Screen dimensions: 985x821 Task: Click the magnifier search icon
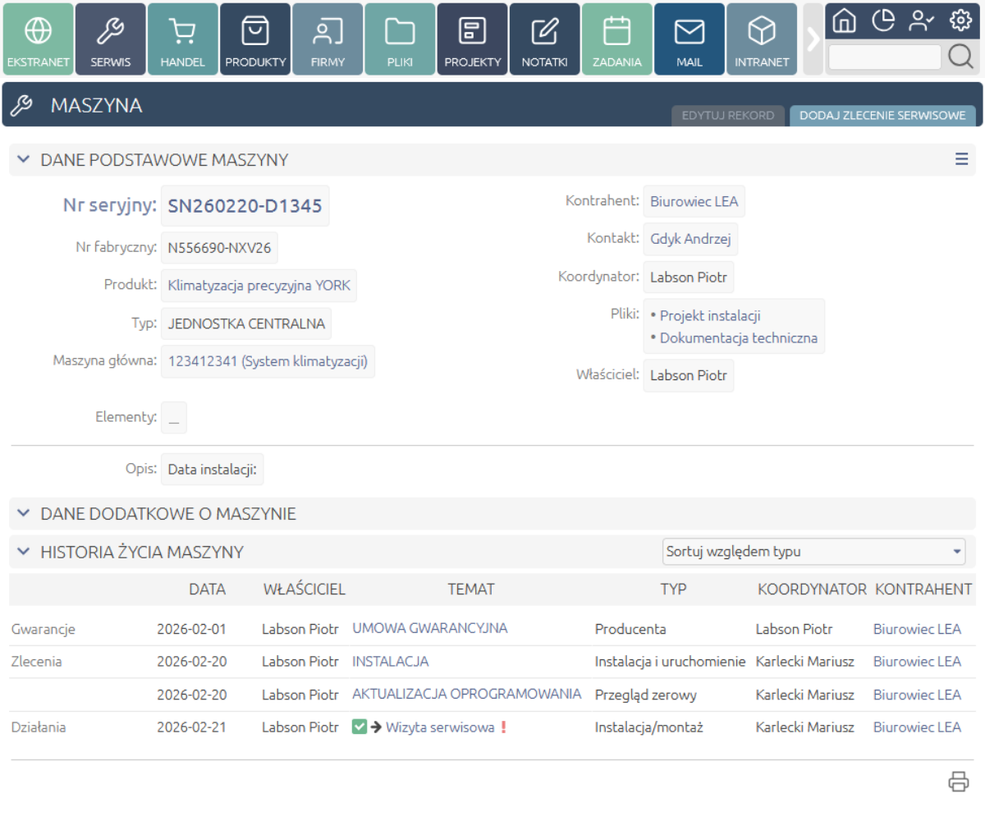960,57
